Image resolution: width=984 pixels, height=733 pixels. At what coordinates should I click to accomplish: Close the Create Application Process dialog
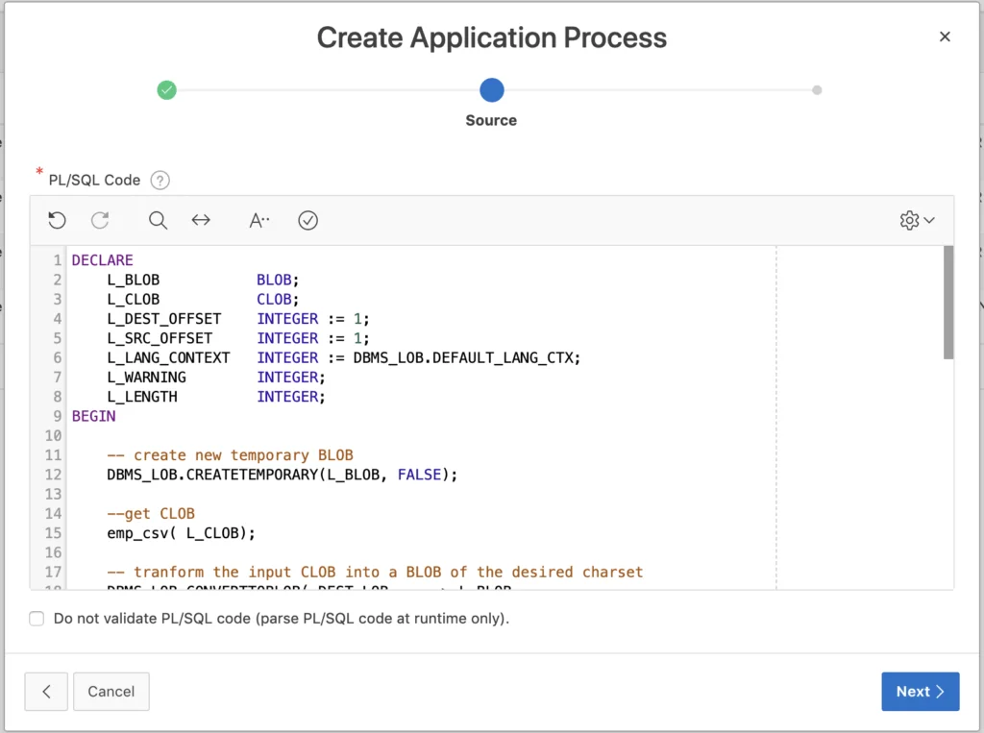pos(945,37)
